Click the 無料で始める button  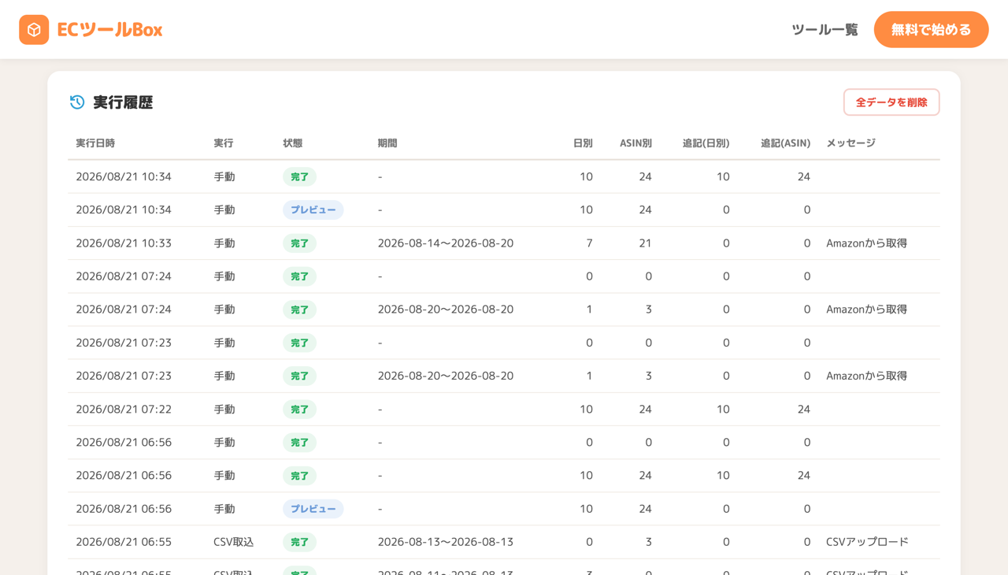[x=931, y=30]
